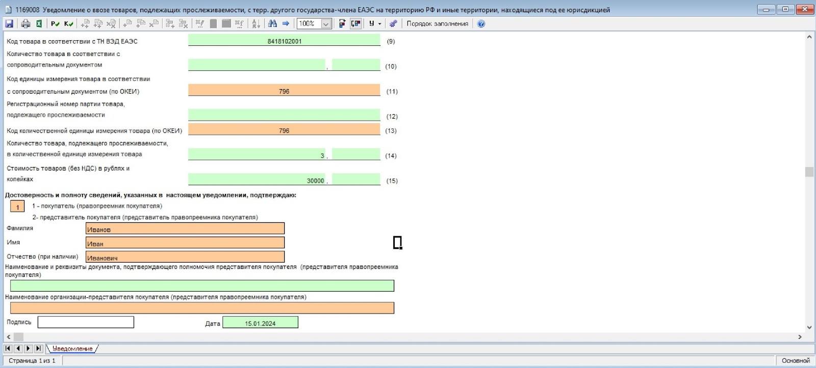
Task: Run the 'K' control check icon
Action: pyautogui.click(x=69, y=23)
